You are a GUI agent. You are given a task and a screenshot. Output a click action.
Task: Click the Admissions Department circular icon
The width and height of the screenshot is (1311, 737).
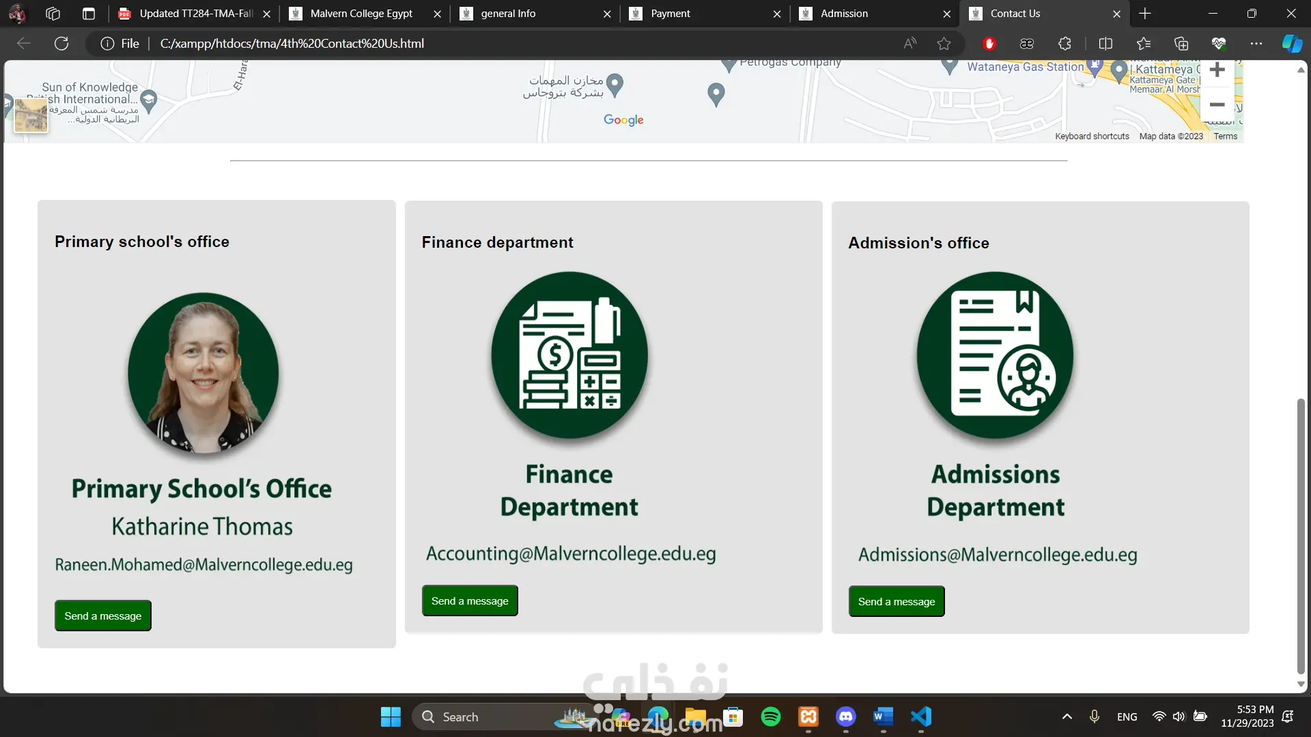tap(996, 355)
